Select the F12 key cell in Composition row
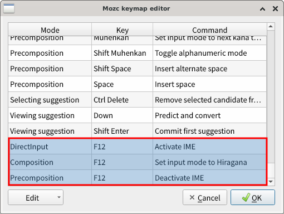Image resolution: width=284 pixels, height=214 pixels. tap(122, 162)
